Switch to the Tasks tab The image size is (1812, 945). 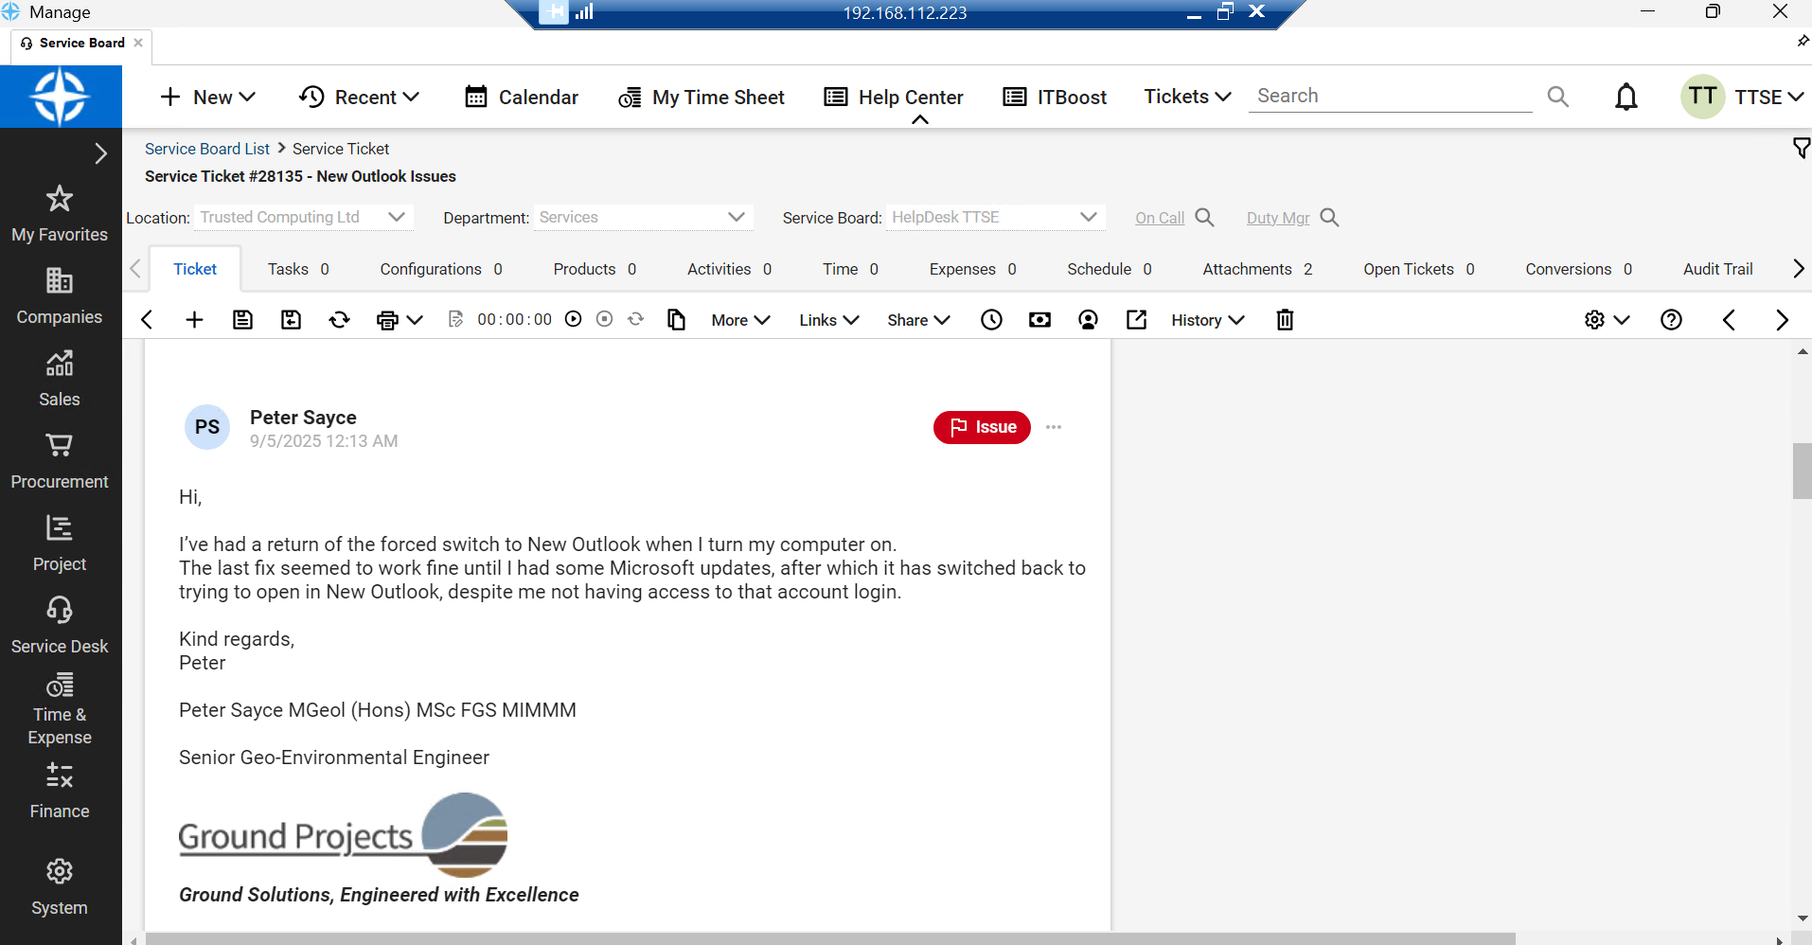tap(298, 269)
